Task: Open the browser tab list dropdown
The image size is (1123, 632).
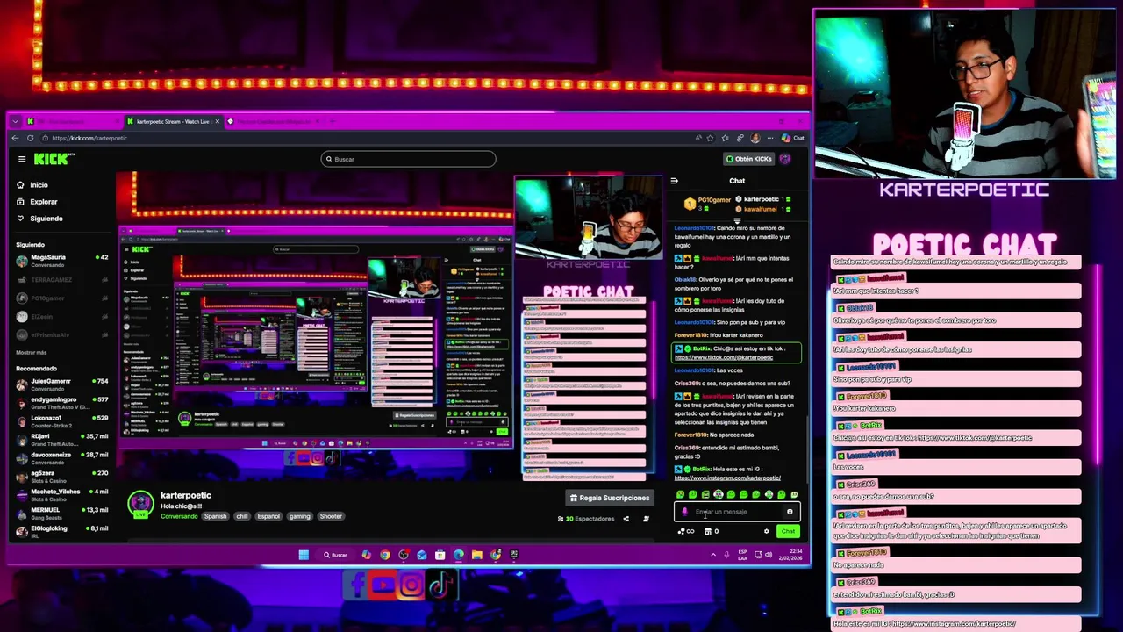Action: [x=15, y=121]
